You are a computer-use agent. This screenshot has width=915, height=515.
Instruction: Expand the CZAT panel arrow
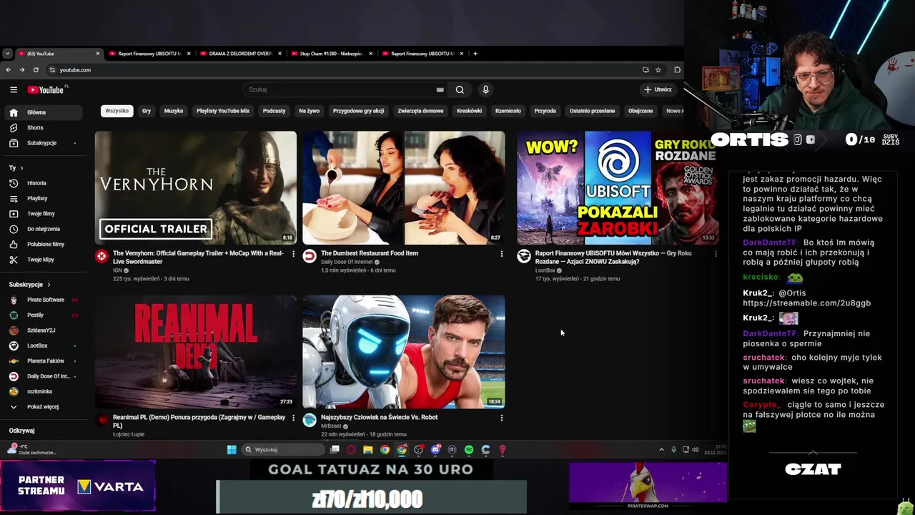point(813,453)
